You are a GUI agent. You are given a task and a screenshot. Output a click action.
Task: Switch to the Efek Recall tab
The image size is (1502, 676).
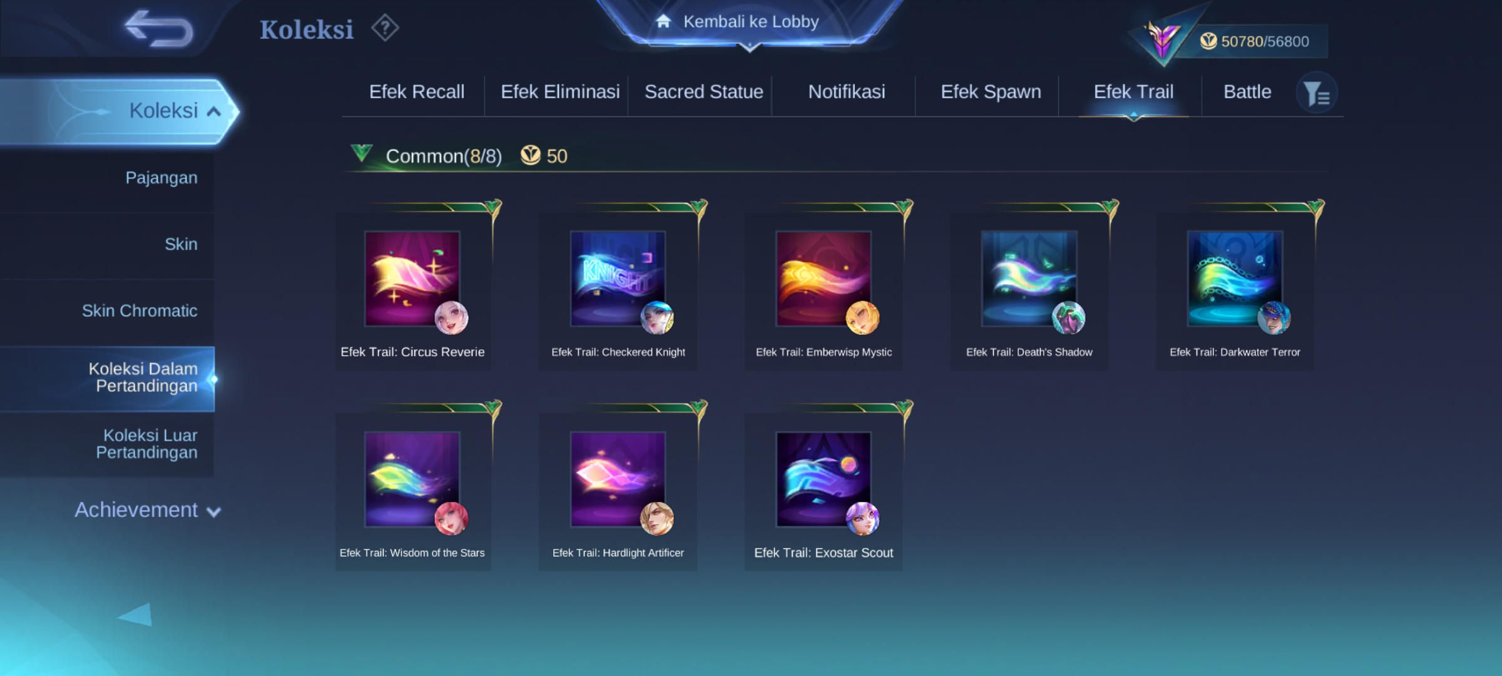(416, 92)
